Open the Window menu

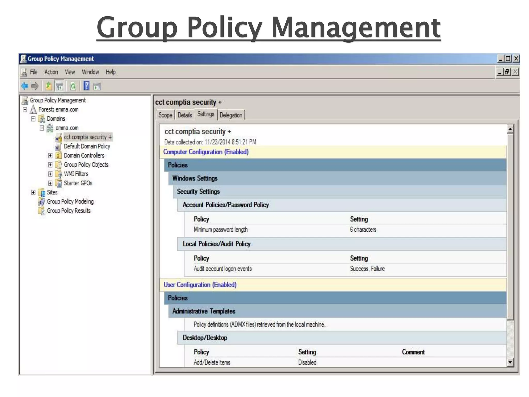[90, 72]
